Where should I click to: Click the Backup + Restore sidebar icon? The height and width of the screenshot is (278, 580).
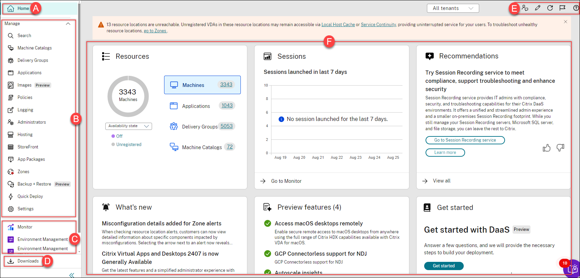pyautogui.click(x=11, y=184)
